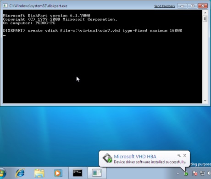Switch to the second open taskbar window
The image size is (211, 179).
pyautogui.click(x=97, y=173)
